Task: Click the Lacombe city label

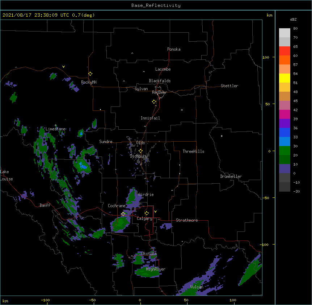Action: (163, 69)
